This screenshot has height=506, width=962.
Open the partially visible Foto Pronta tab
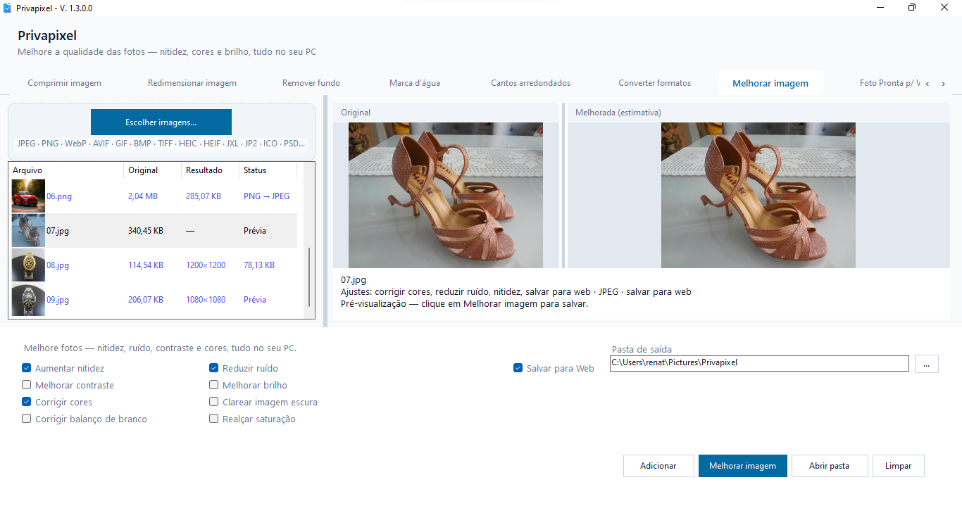pos(889,83)
